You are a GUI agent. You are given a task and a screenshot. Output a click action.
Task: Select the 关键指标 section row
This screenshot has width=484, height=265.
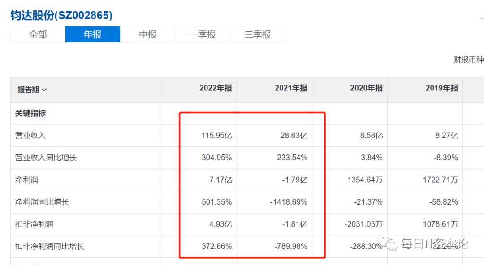pos(30,113)
